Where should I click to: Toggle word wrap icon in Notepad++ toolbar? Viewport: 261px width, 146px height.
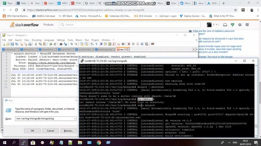92,44
